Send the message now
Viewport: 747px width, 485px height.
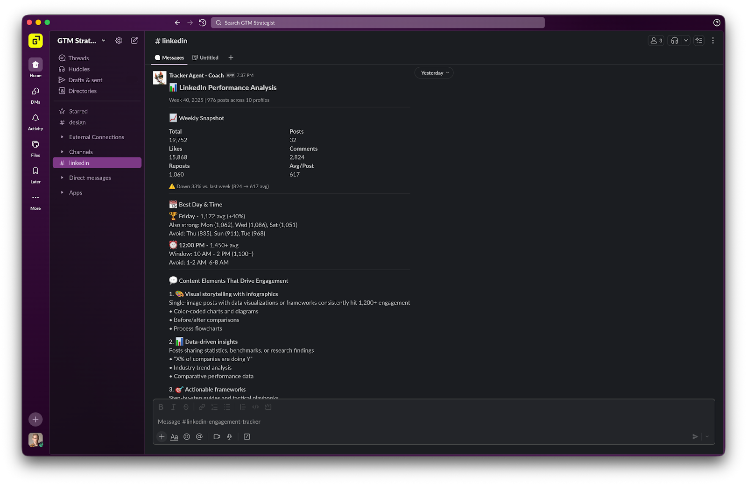point(695,436)
